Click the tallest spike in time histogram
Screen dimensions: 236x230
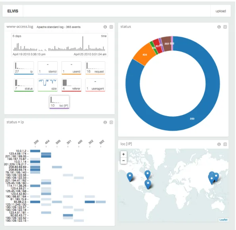coord(83,43)
